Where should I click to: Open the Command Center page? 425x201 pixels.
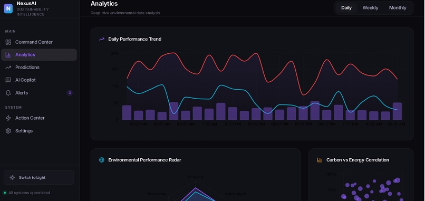(39, 42)
